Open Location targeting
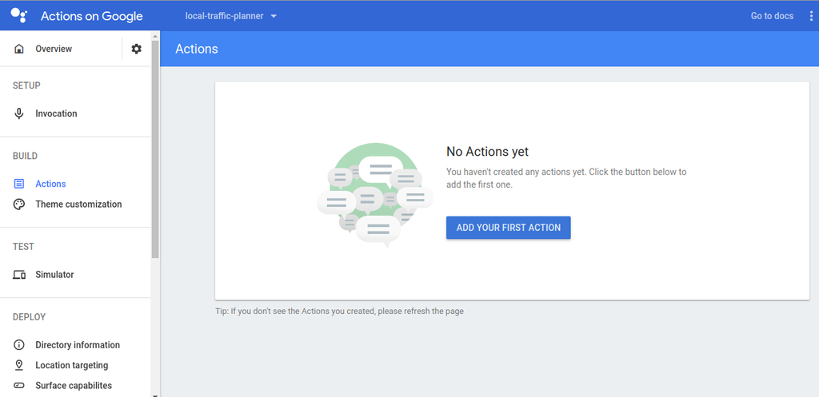Viewport: 819px width, 397px height. [x=72, y=365]
